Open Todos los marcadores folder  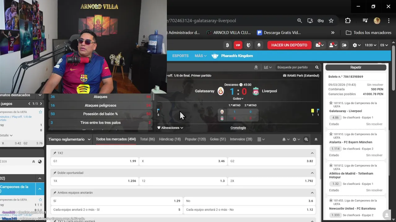(368, 33)
